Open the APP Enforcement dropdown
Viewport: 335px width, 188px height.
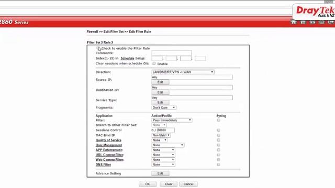click(163, 150)
